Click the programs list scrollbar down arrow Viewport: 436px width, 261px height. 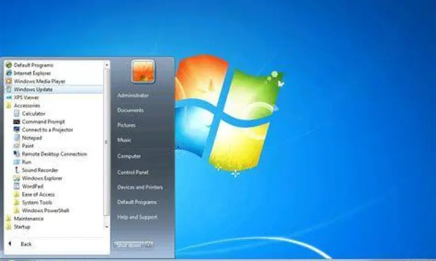pos(106,227)
